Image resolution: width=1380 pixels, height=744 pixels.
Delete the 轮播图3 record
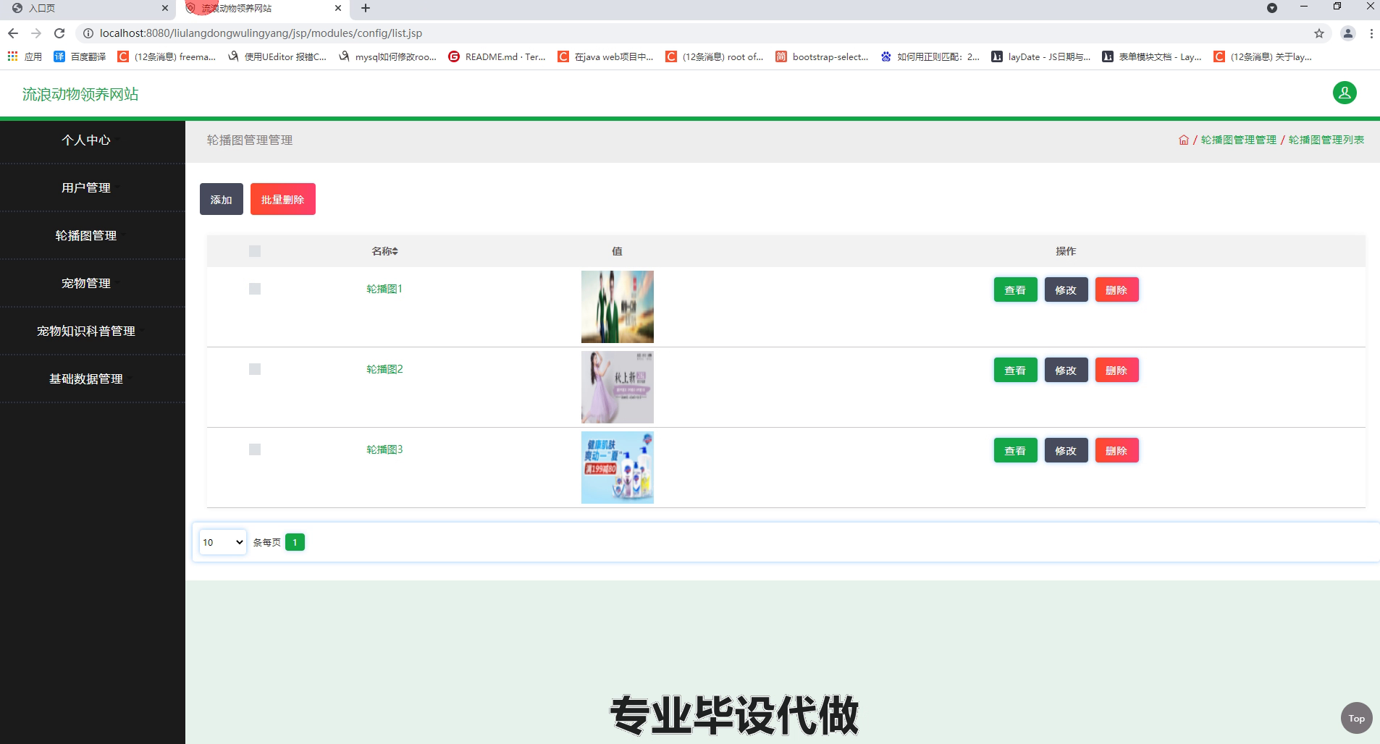pos(1116,450)
